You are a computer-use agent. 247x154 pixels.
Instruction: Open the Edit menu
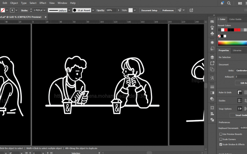(5, 3)
